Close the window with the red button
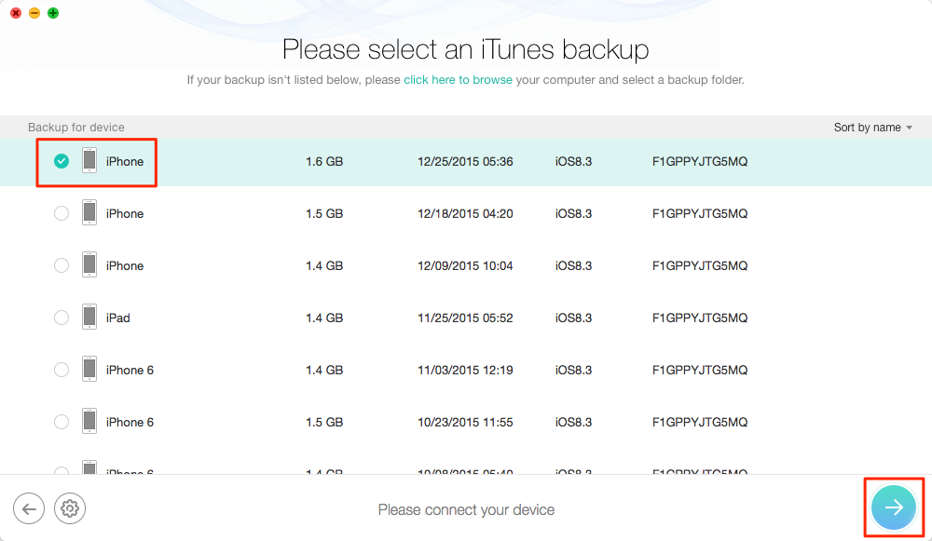Image resolution: width=932 pixels, height=541 pixels. point(16,13)
